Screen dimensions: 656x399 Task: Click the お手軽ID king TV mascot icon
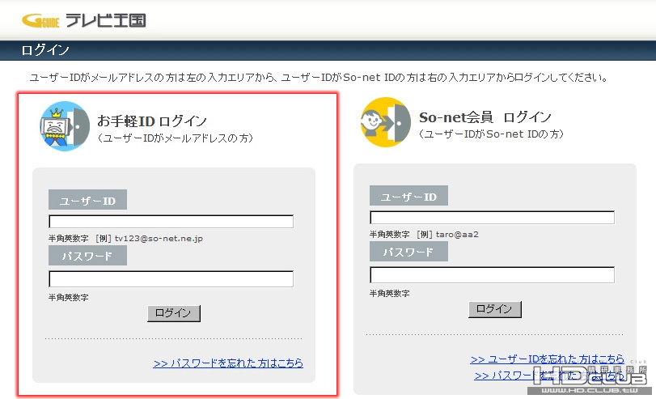tap(65, 126)
